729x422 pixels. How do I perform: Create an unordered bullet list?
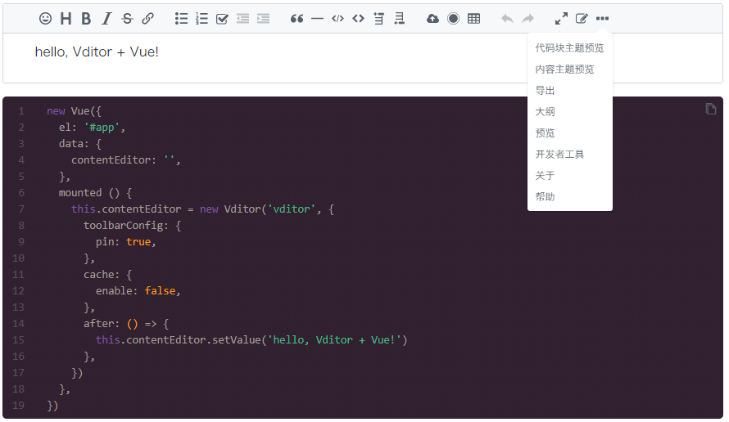click(x=181, y=19)
